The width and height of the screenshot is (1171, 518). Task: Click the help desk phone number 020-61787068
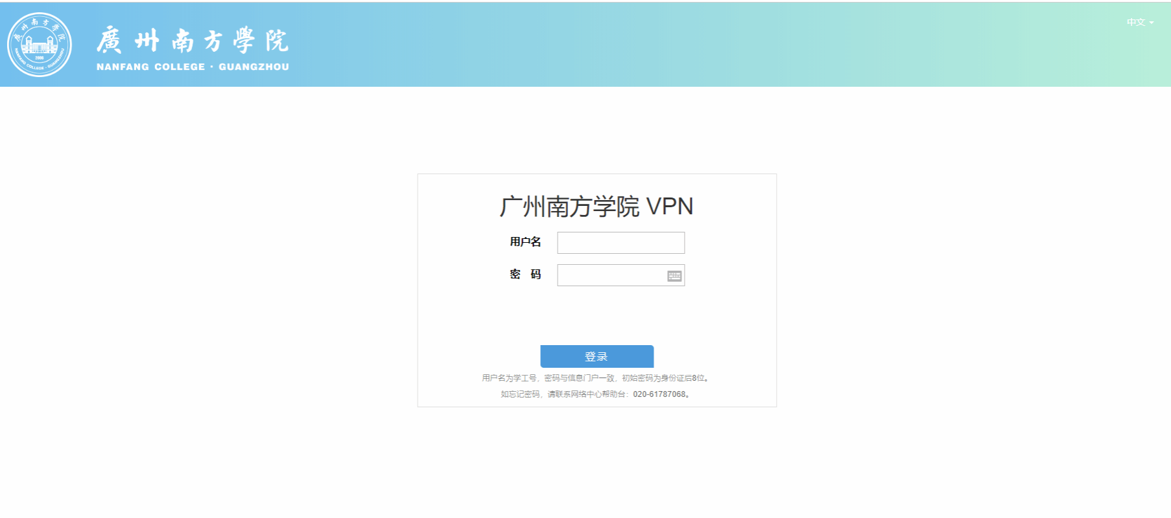click(x=659, y=394)
